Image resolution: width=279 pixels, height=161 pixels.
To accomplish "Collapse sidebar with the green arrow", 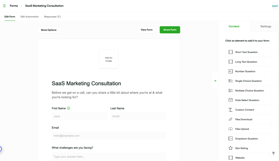I will click(215, 81).
